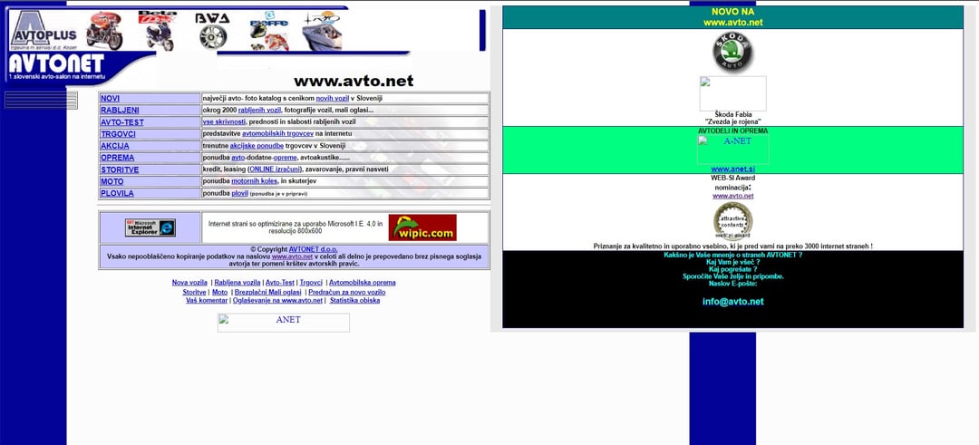The height and width of the screenshot is (445, 979).
Task: Click the boat image in top banner
Action: tap(321, 31)
